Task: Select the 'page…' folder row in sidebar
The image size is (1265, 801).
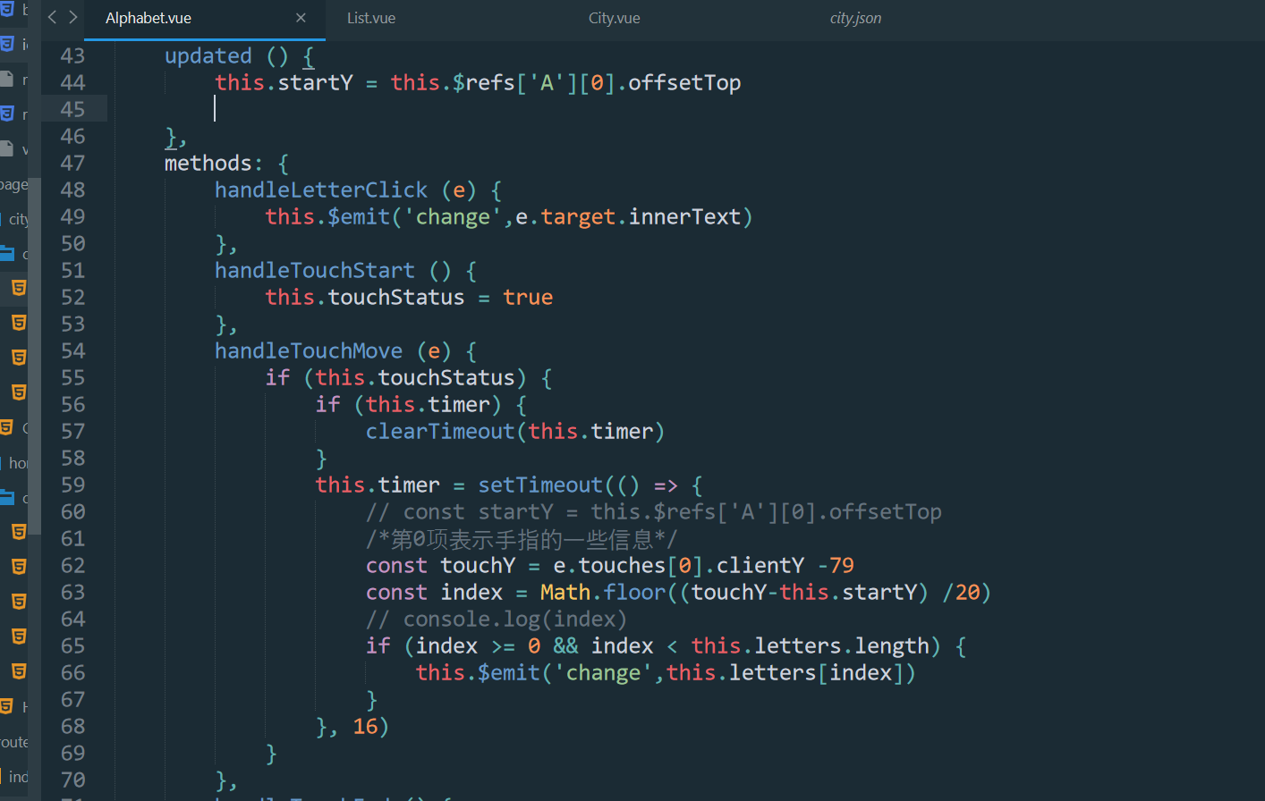Action: [x=14, y=184]
